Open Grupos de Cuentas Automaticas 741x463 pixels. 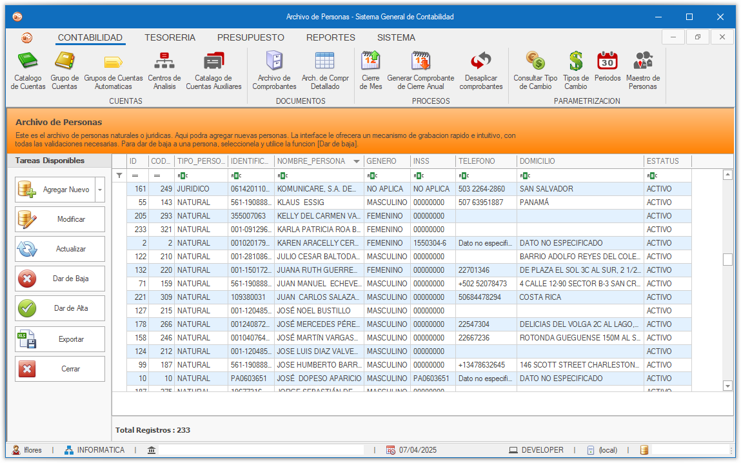click(x=114, y=71)
